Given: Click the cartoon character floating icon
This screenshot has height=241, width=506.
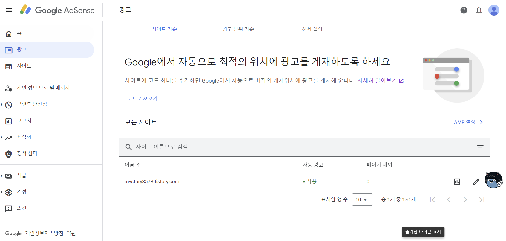Looking at the screenshot, I should click(x=494, y=180).
